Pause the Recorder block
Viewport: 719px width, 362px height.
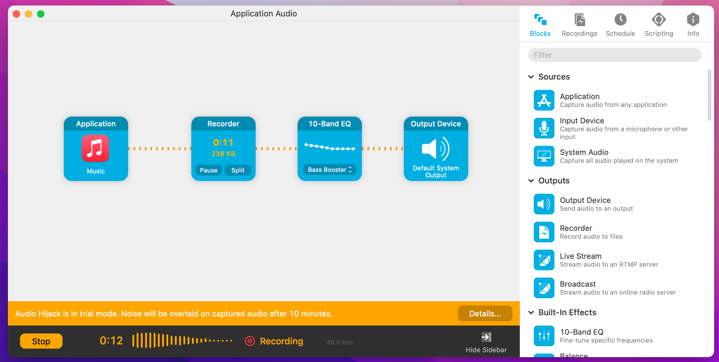pos(209,170)
